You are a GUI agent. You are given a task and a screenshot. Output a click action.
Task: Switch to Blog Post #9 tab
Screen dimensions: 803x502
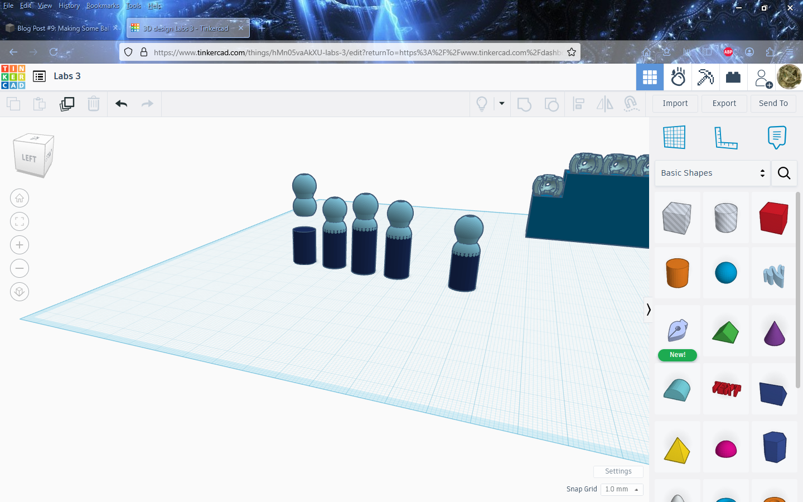coord(62,28)
